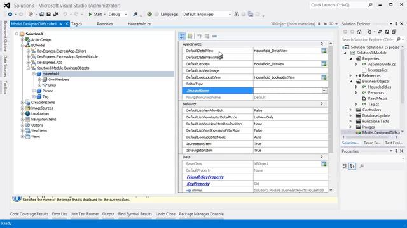407x228 pixels.
Task: Click the Sync with Active Document icon
Action: coord(380,32)
